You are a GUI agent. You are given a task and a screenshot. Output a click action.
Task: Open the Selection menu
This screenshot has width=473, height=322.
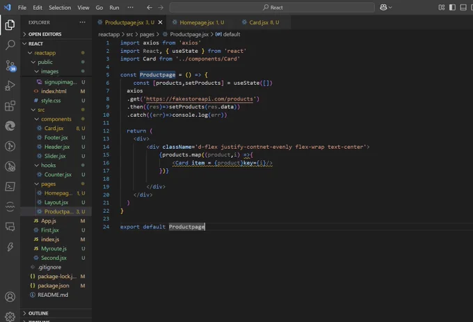(x=60, y=8)
